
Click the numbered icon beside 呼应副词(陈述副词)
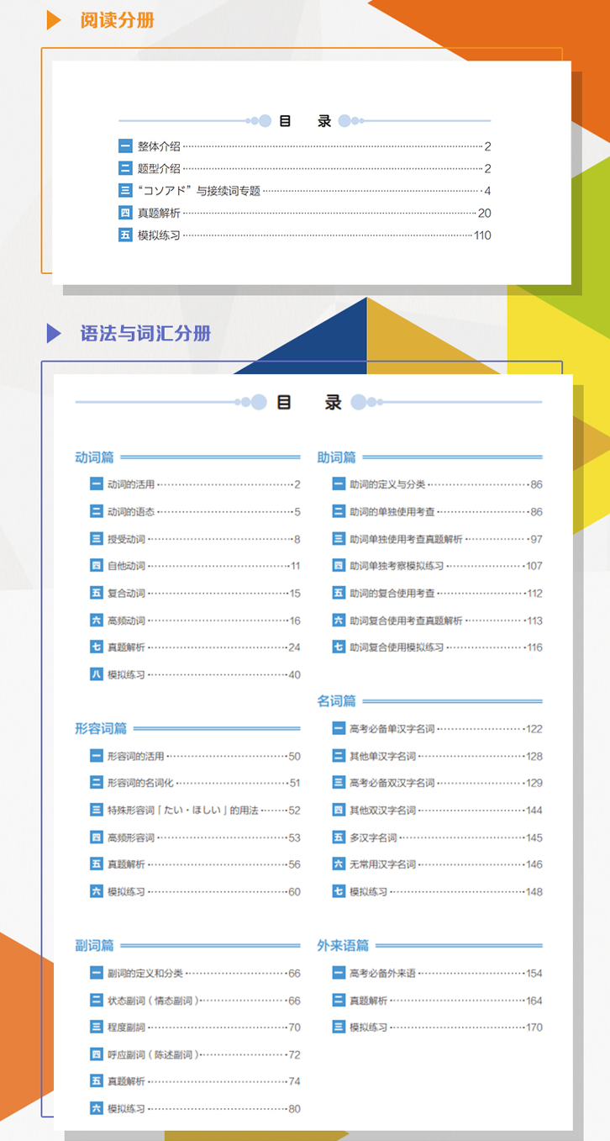[97, 1054]
